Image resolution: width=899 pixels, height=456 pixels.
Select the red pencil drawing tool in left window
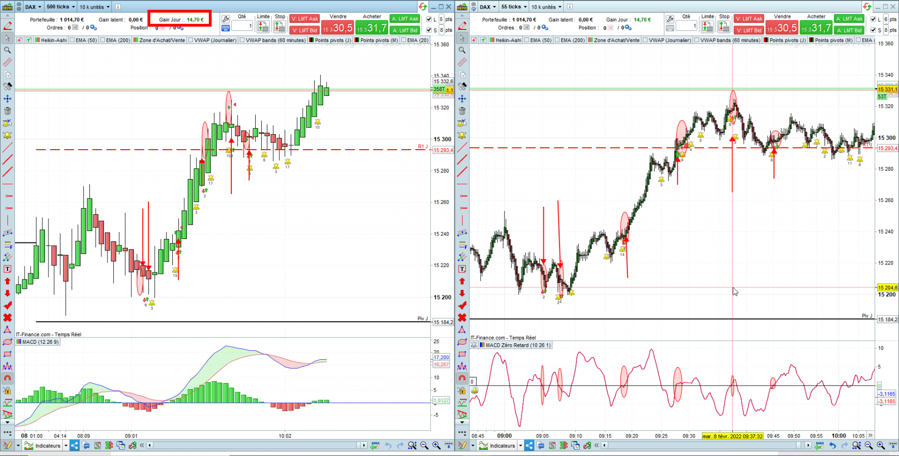coord(7,26)
